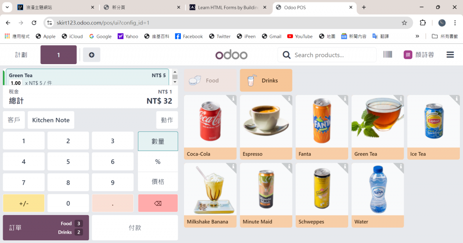The image size is (463, 243).
Task: Switch to the 浪漫主題網站 browser tab
Action: 55,7
